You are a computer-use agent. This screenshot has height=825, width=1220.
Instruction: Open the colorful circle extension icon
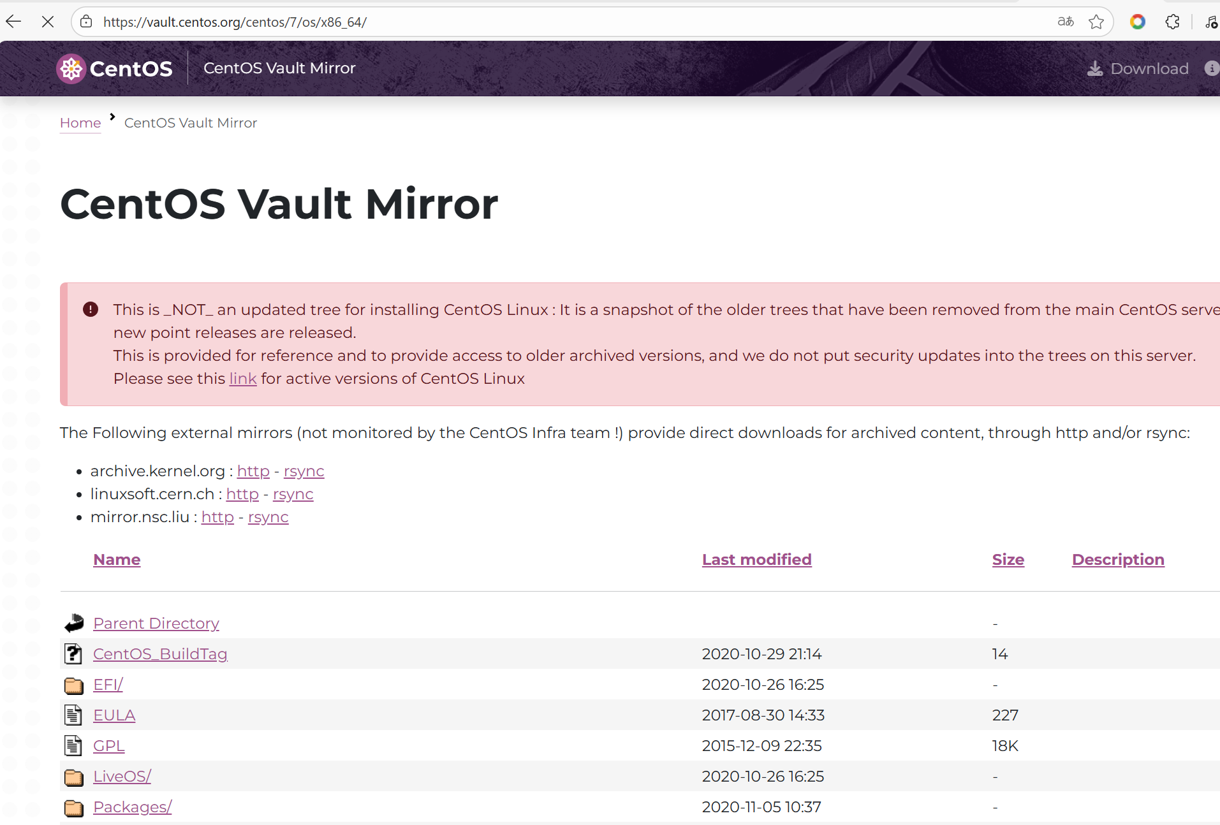click(1137, 22)
